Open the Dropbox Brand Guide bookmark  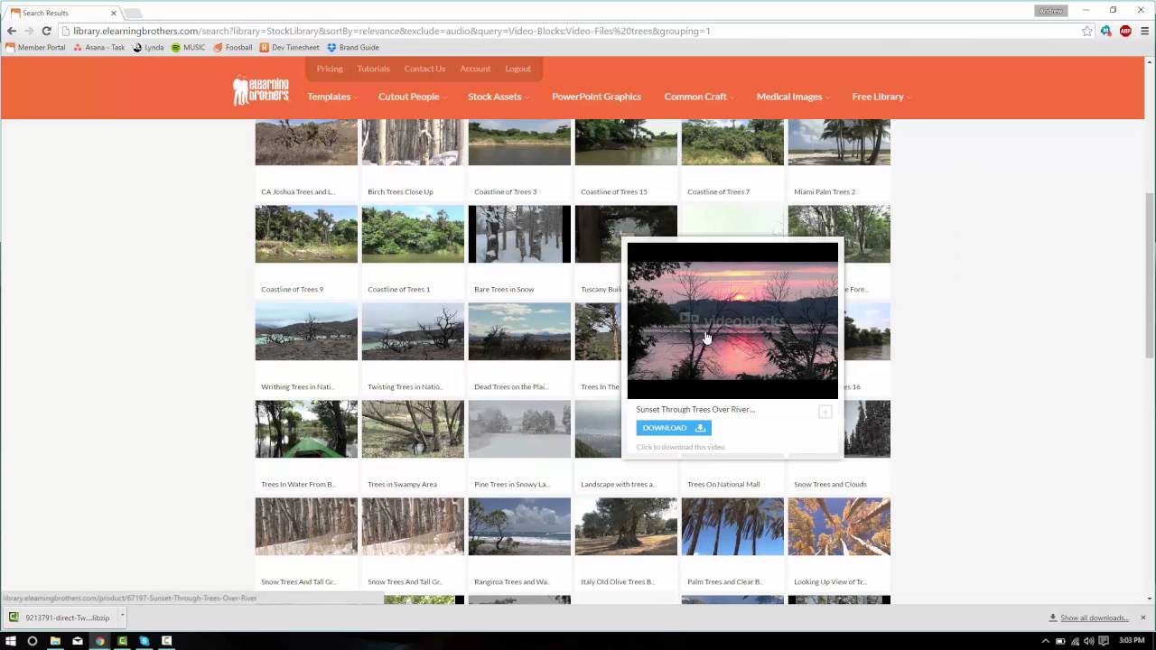[x=353, y=48]
